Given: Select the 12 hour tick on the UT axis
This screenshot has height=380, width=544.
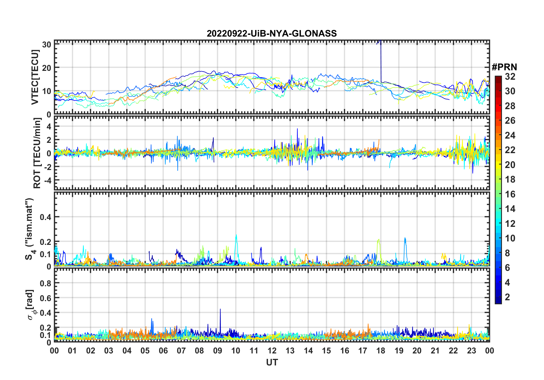Looking at the screenshot, I should click(272, 351).
